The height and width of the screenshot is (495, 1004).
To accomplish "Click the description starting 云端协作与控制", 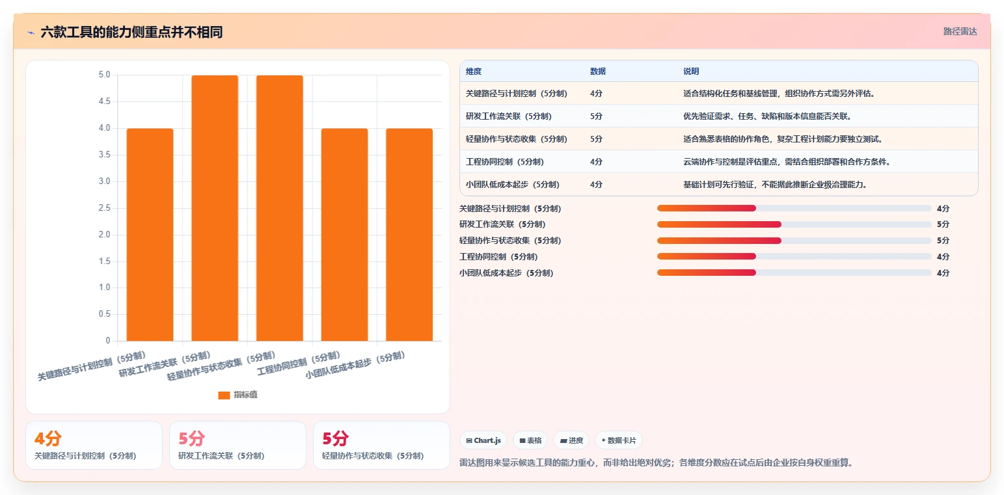I will (x=787, y=162).
